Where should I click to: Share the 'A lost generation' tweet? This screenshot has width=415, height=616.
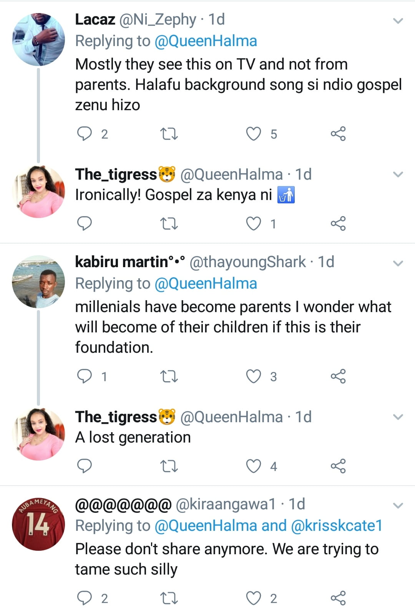[338, 466]
